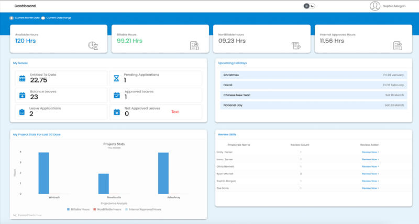Image resolution: width=419 pixels, height=224 pixels.
Task: Open the Sophia Morgan user menu
Action: pyautogui.click(x=394, y=6)
